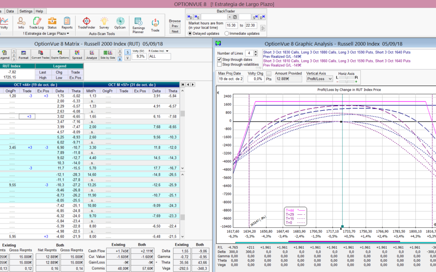Select Delayed updates radio button
This screenshot has height=272, width=436.
pos(190,33)
